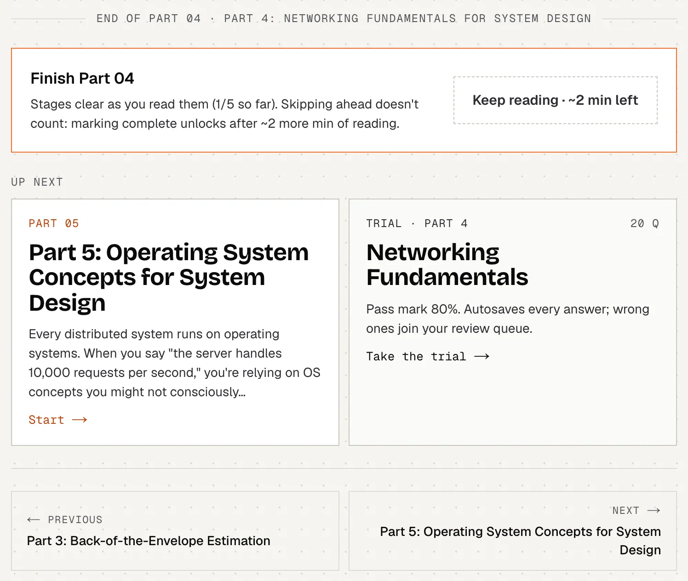Open the 'Take the trial' link

[x=428, y=356]
